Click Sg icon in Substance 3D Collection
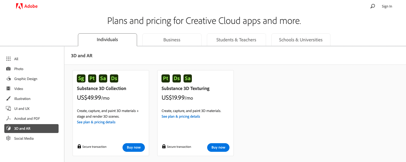Viewport: 406px width, 162px height. coord(81,78)
